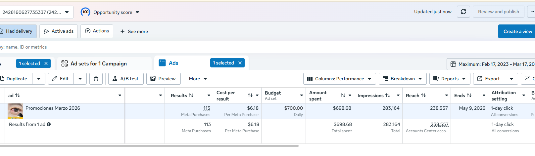Click the Promociones Marzo 2026 ad thumbnail
The image size is (535, 156).
click(15, 111)
